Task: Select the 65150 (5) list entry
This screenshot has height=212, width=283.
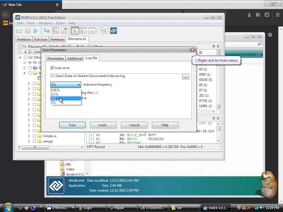Action: click(x=206, y=80)
